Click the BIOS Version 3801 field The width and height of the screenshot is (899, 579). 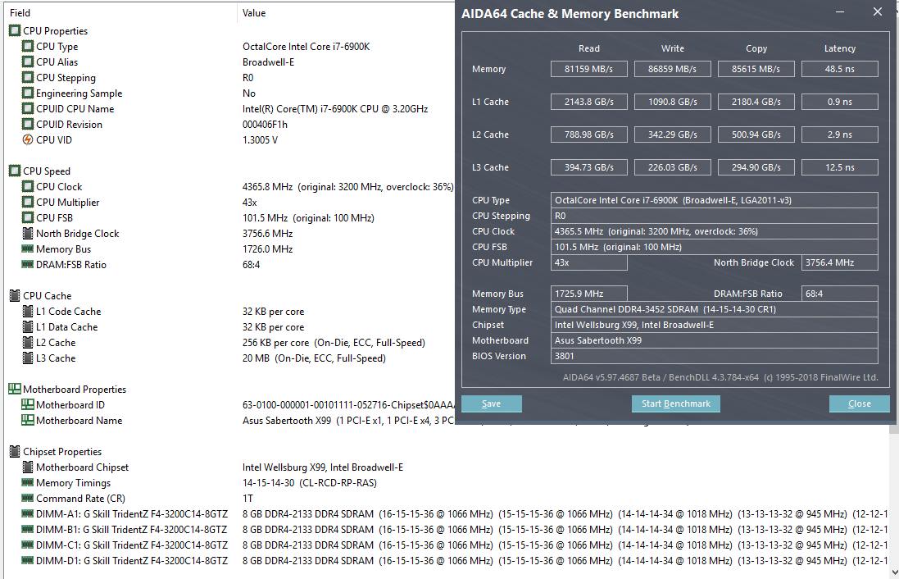pos(715,356)
